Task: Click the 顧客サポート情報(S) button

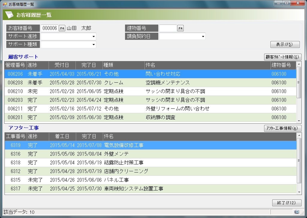Action: tap(282, 57)
